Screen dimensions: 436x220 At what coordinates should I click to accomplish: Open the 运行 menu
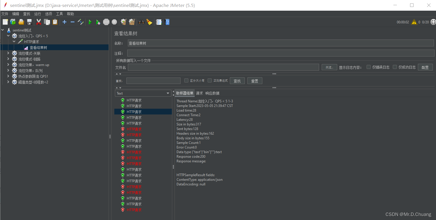(37, 14)
